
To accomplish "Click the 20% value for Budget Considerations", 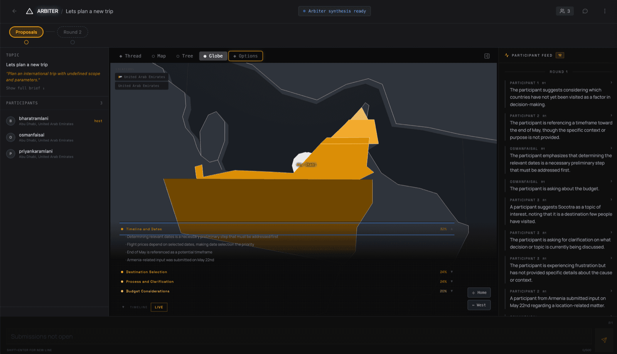I will (443, 291).
